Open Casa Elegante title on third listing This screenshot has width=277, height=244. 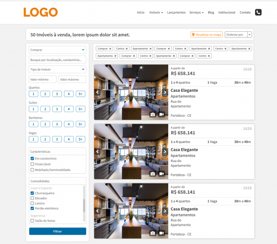click(184, 209)
